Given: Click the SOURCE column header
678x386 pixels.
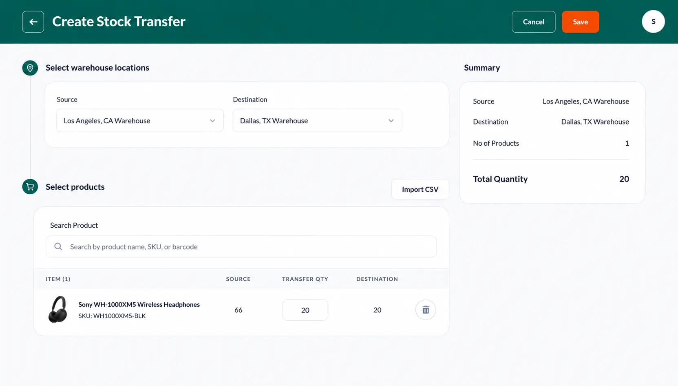Looking at the screenshot, I should [x=239, y=279].
